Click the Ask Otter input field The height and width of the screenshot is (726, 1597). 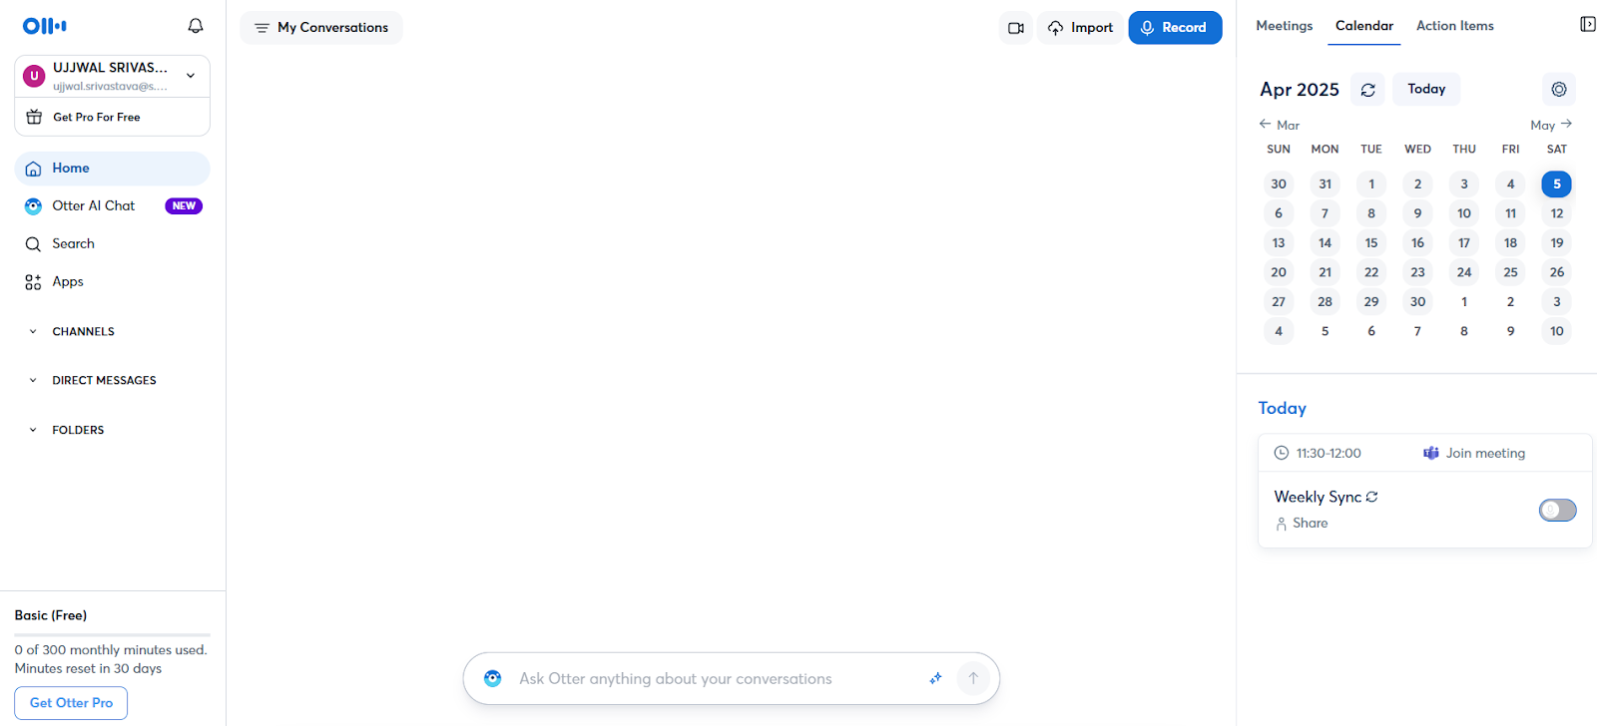[x=719, y=678]
